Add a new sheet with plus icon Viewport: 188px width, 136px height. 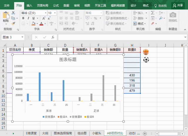tap(145, 133)
